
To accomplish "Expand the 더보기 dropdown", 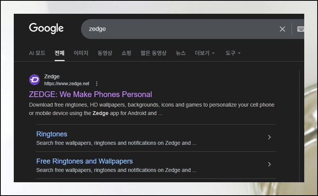I will coord(204,53).
